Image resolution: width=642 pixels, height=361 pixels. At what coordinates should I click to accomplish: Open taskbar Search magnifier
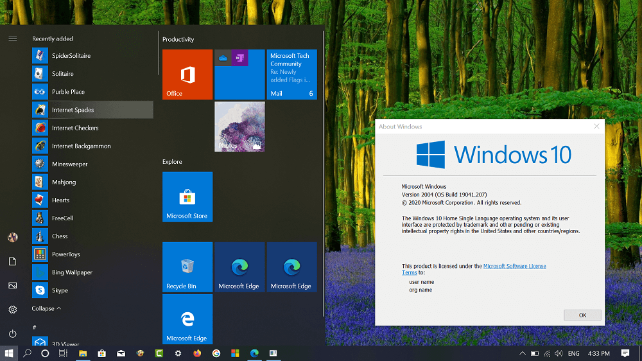(x=27, y=353)
